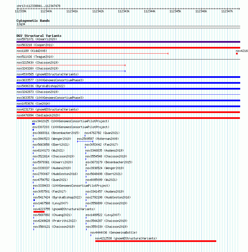Open esv1489522 (Levy2007) label
248x252 pixels.
(103, 215)
